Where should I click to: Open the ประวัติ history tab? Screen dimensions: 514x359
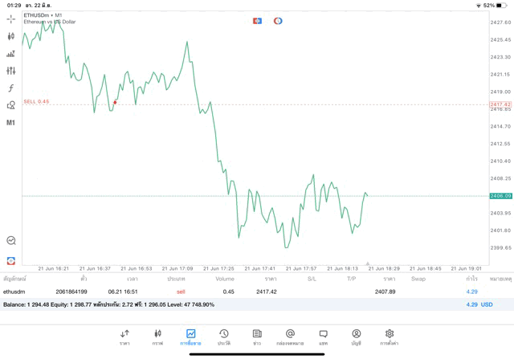pyautogui.click(x=223, y=337)
